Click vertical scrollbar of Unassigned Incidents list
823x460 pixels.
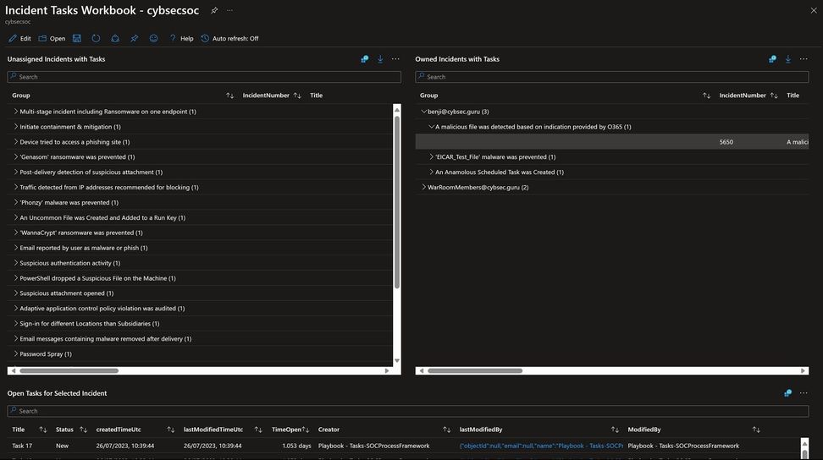click(x=397, y=202)
